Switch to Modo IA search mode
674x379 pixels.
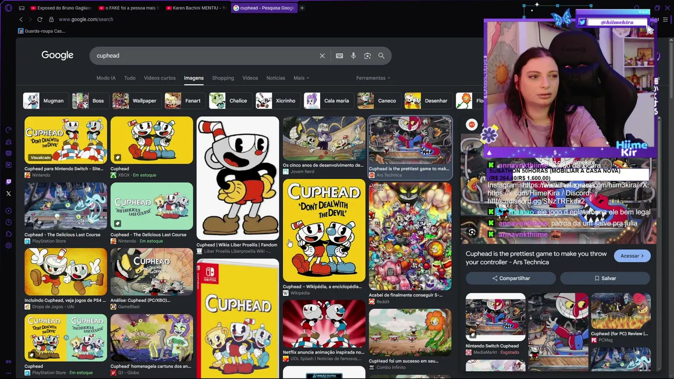pyautogui.click(x=106, y=78)
